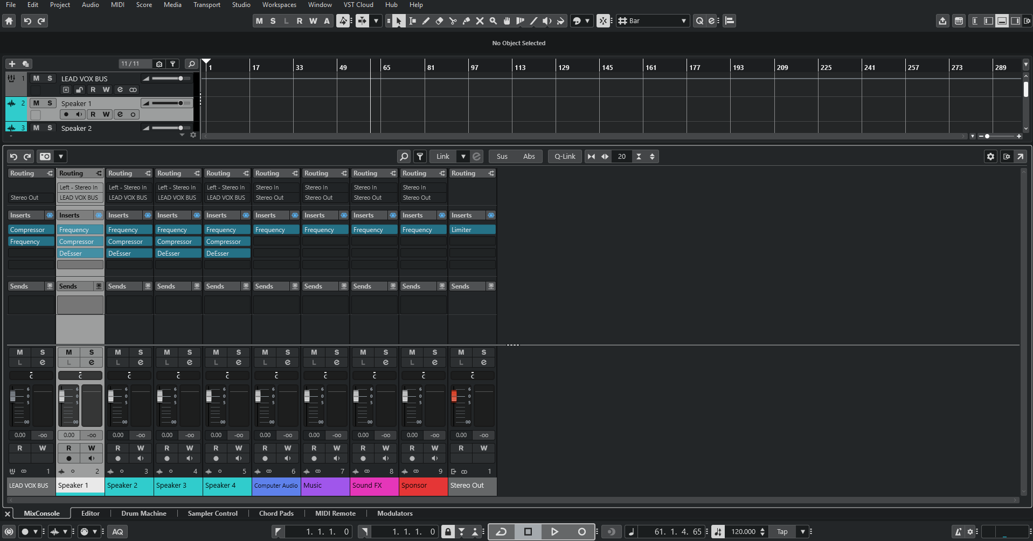Mute the LEAD VOX BUS track

pyautogui.click(x=37, y=79)
